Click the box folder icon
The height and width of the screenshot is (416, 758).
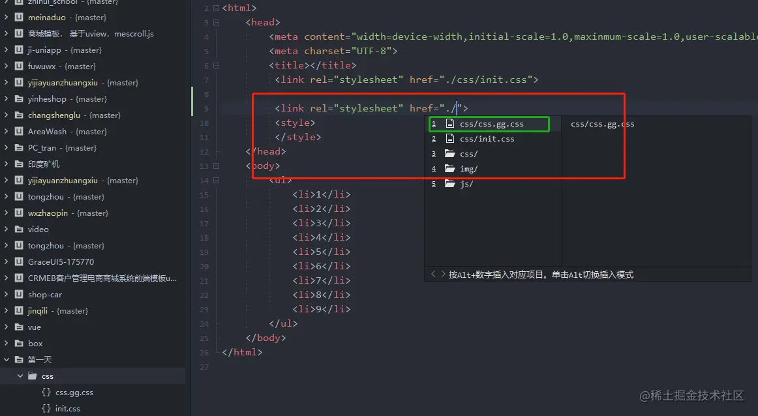tap(19, 343)
